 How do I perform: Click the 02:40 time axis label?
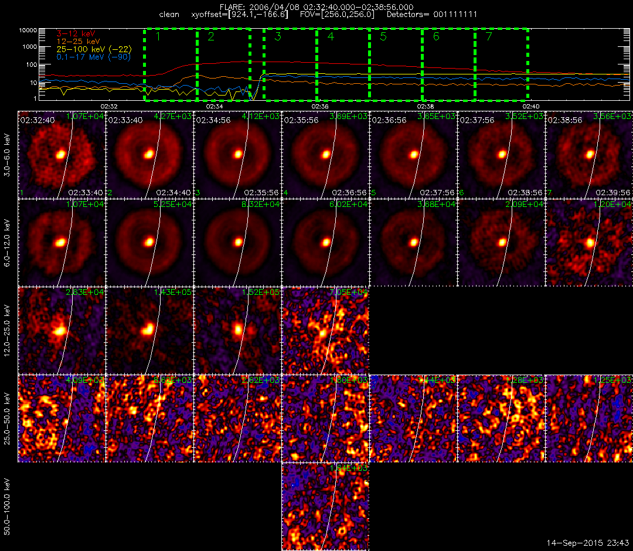tap(531, 107)
